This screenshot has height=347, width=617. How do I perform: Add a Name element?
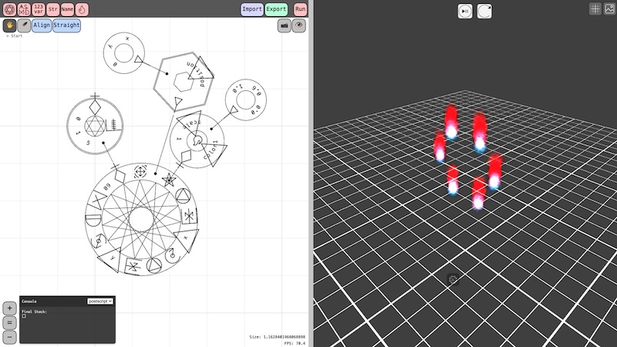click(67, 9)
